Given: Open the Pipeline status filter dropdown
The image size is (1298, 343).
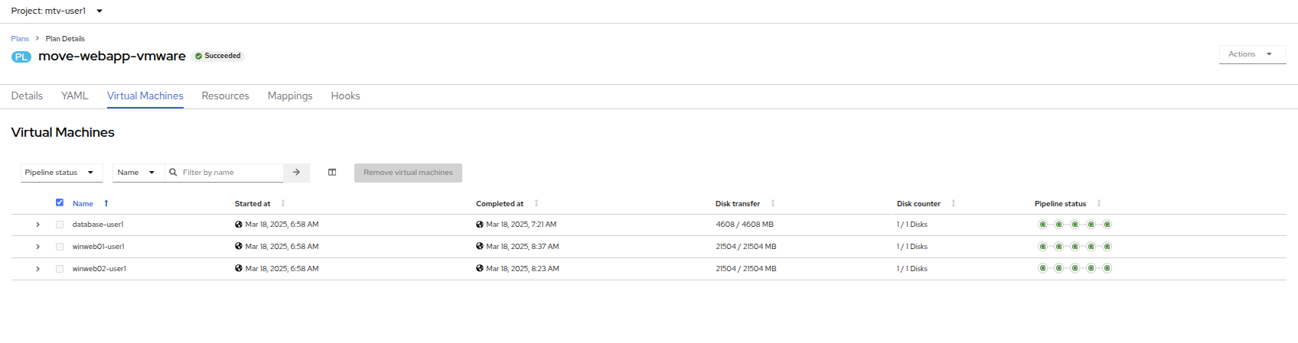Looking at the screenshot, I should tap(61, 173).
